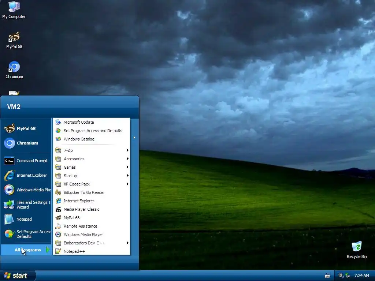Launch MyPal 68 from All Programs list
The image size is (375, 281).
(92, 218)
